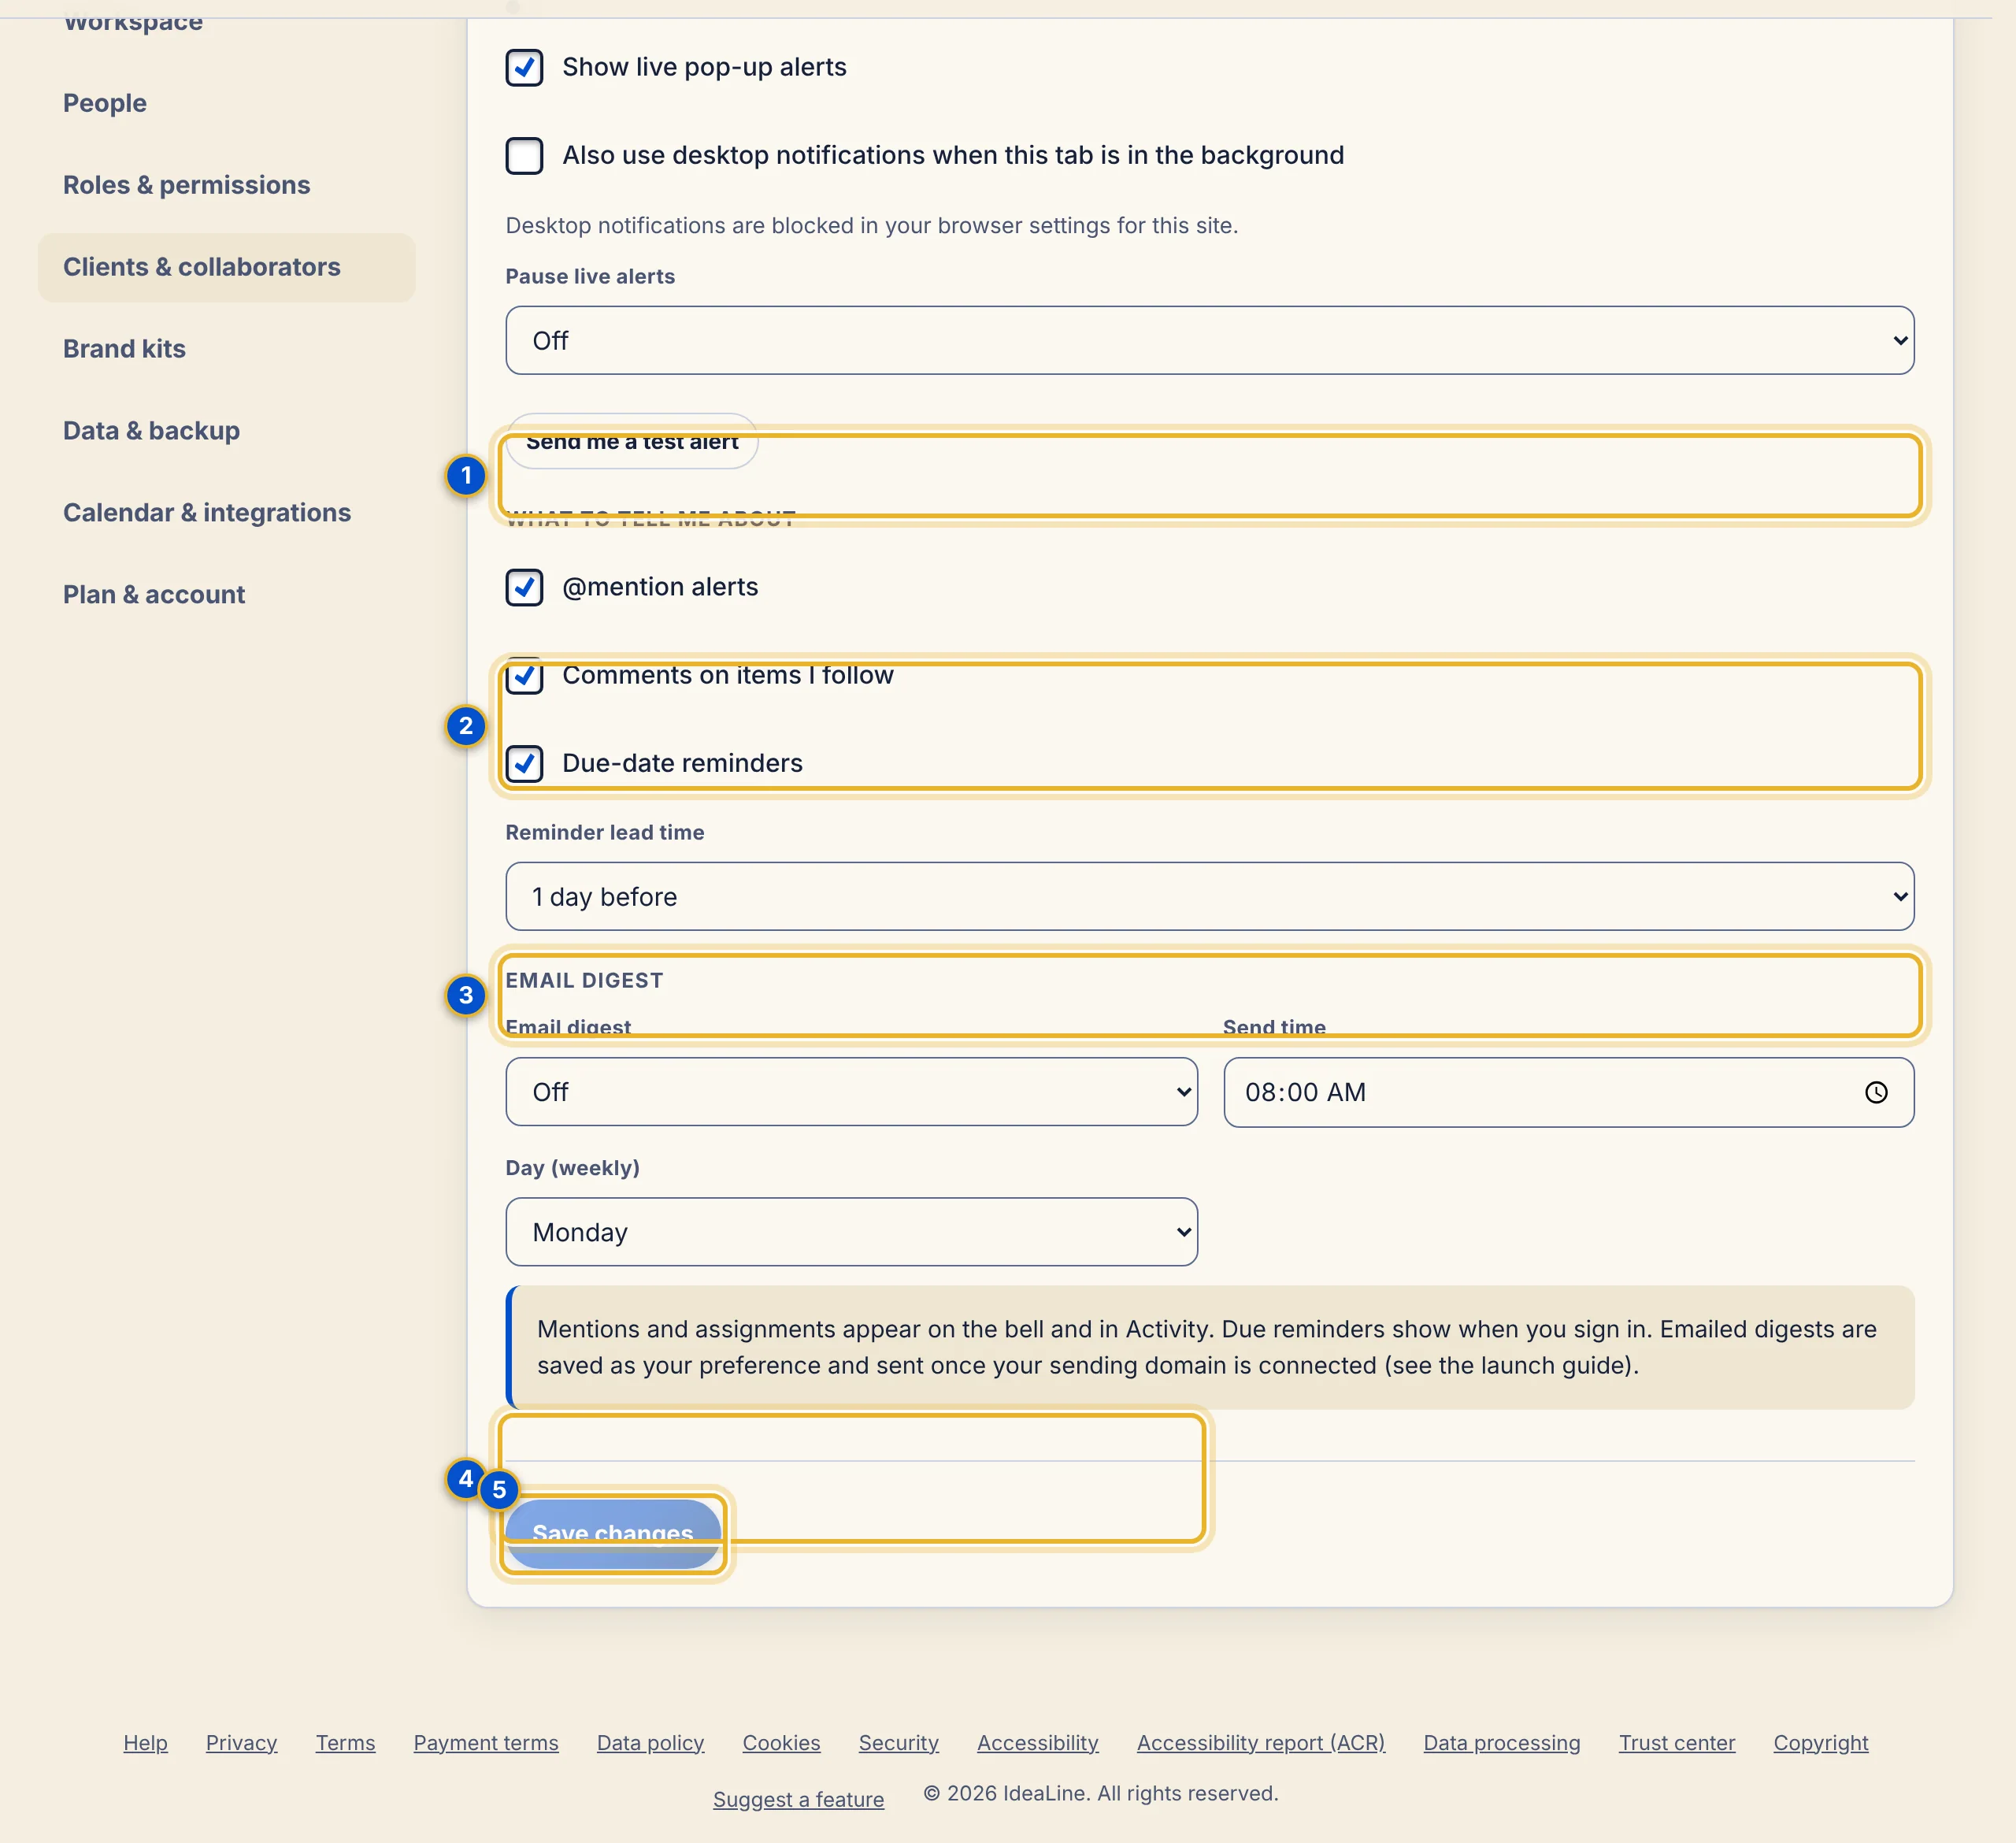Viewport: 2016px width, 1843px height.
Task: Click the clock icon in Send time field
Action: pos(1875,1092)
